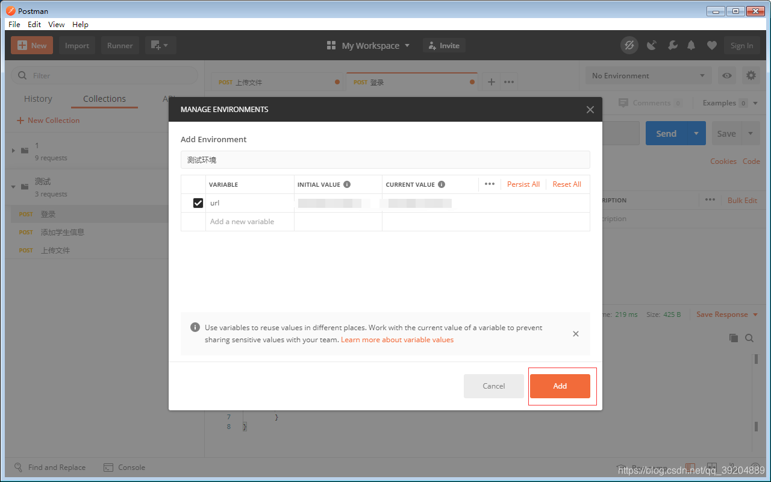Open the Send button dropdown arrow
Screen dimensions: 771x482
(x=696, y=134)
